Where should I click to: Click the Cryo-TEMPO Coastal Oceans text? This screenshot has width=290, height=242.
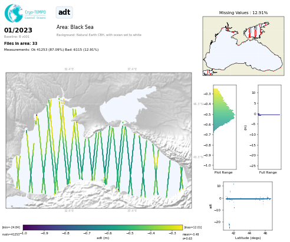click(35, 15)
